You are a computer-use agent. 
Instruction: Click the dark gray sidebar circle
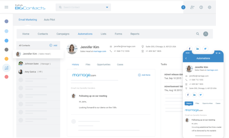pyautogui.click(x=7, y=50)
